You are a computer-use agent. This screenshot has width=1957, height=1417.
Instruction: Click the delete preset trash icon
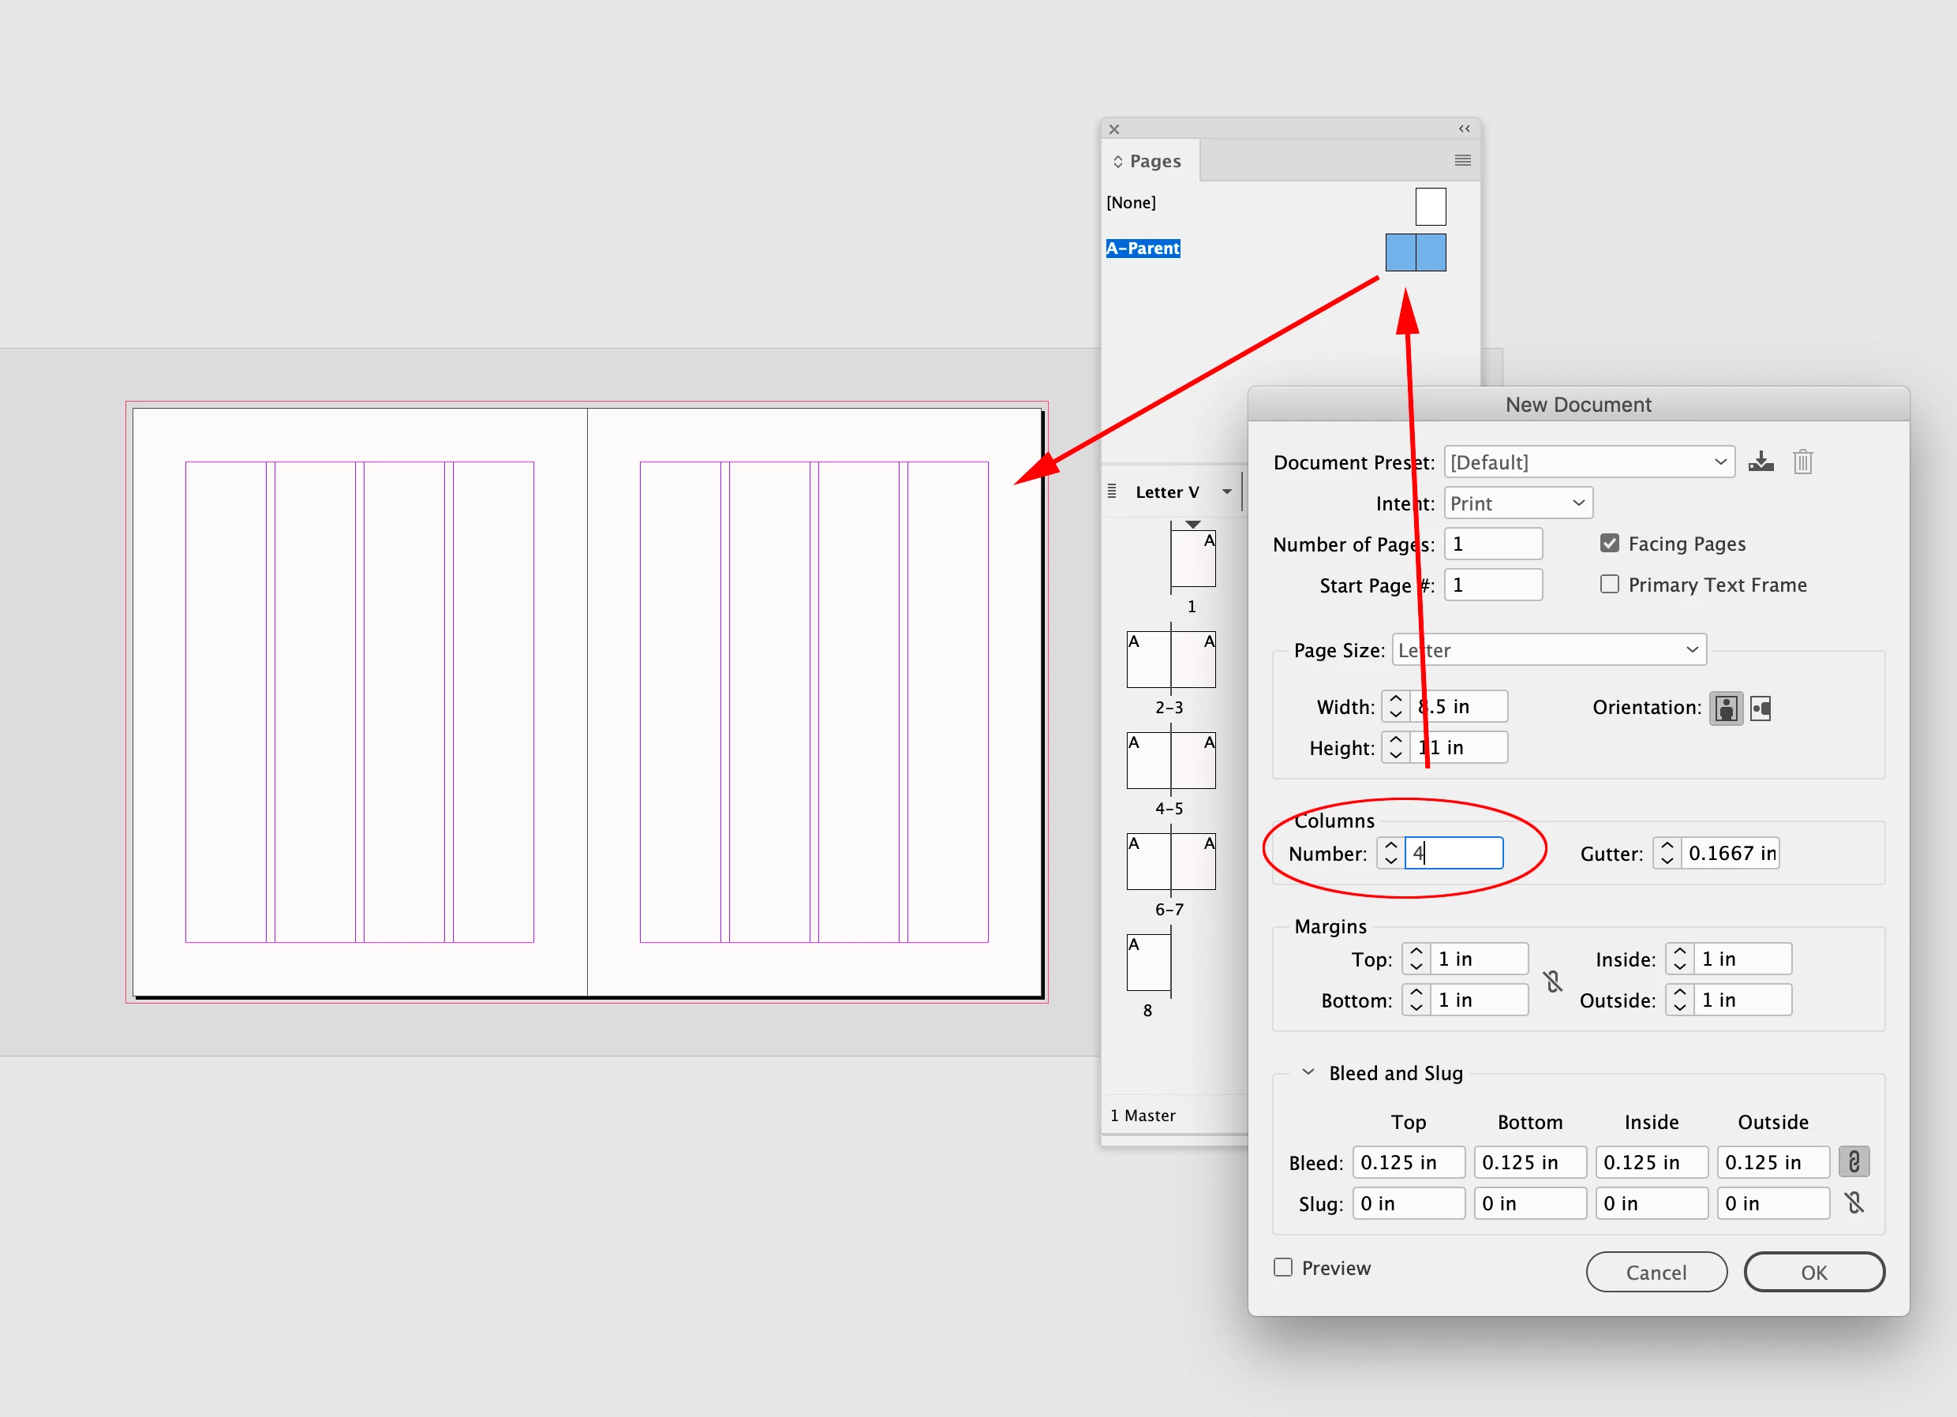(1802, 462)
